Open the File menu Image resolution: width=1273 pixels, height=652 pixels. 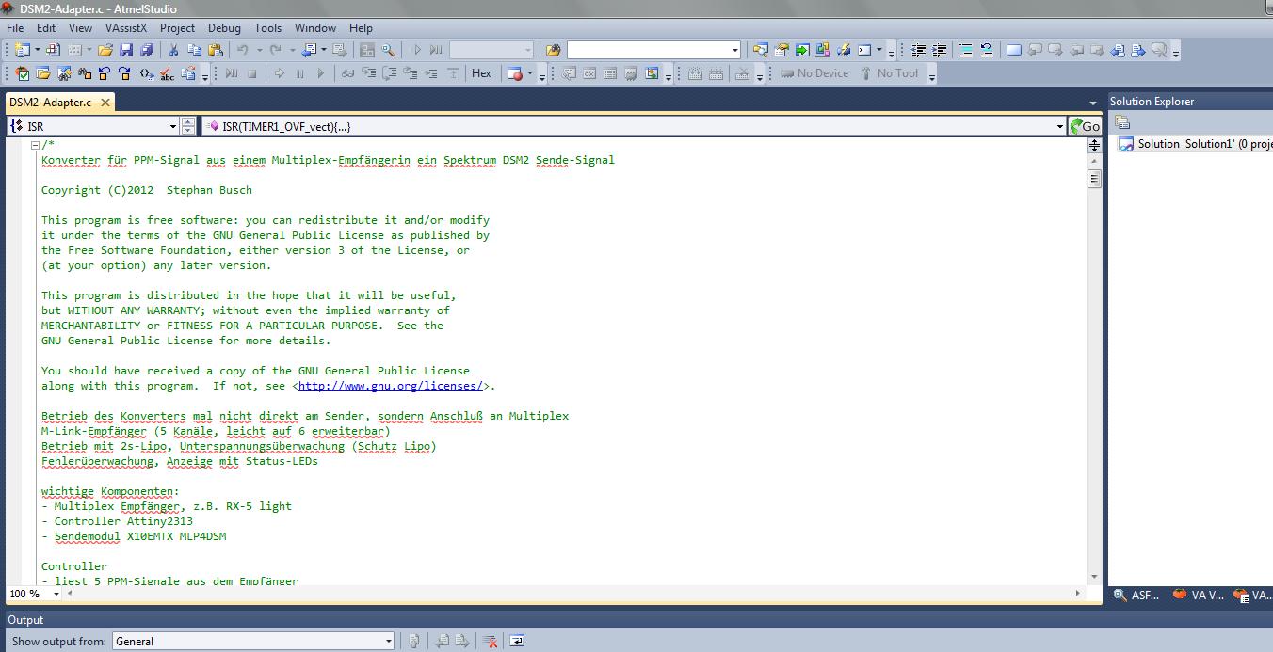tap(15, 28)
